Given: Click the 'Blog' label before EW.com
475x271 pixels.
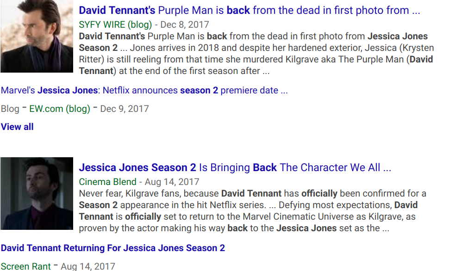Looking at the screenshot, I should (x=10, y=109).
